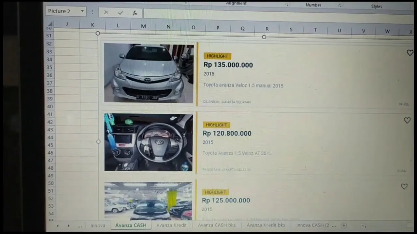Viewport: 417px width, 234px height.
Task: Favorite the Rp 135.000.000 listing heart
Action: [410, 53]
